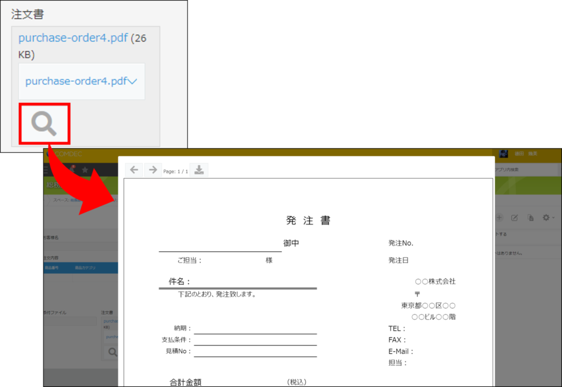Click the magnifier preview icon under 注文書
The image size is (562, 387).
point(44,123)
